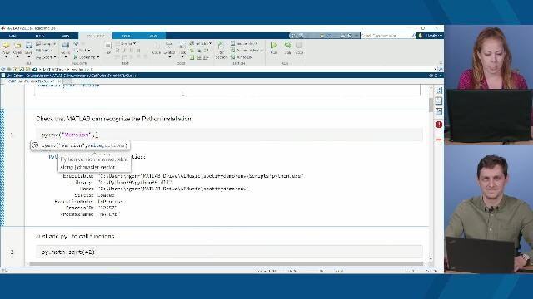This screenshot has height=299, width=533.
Task: Show output on right view icon
Action: (439, 91)
